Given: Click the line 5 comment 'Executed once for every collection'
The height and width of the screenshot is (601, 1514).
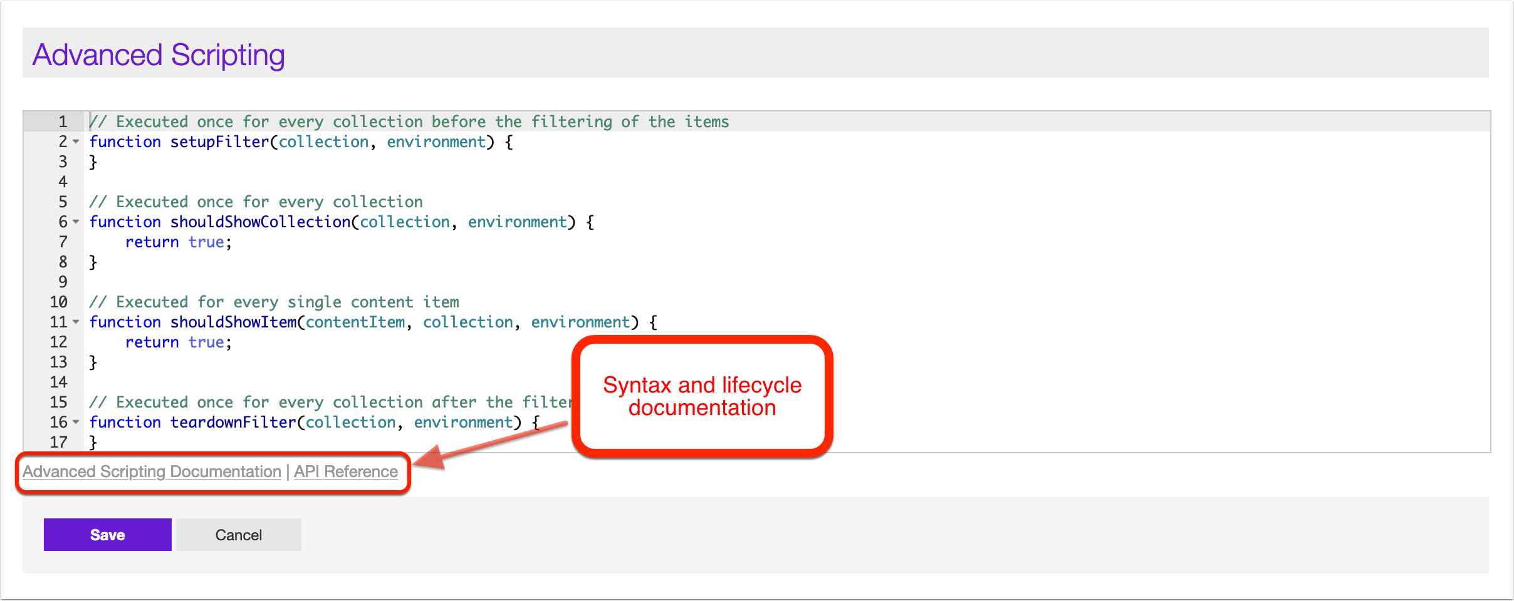Looking at the screenshot, I should [x=256, y=202].
